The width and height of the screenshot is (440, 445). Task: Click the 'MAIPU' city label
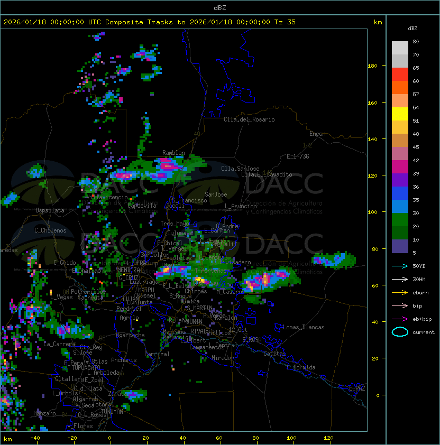(146, 290)
